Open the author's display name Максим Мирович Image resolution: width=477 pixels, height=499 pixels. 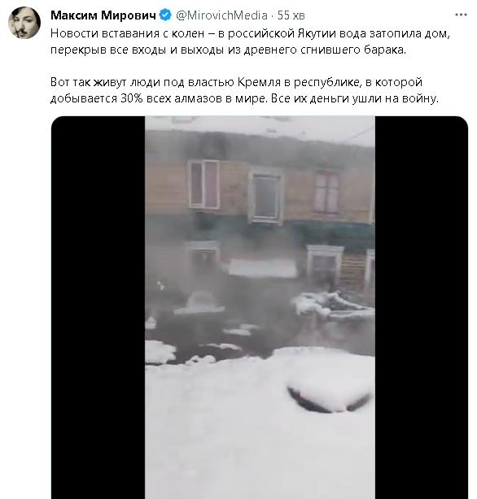click(103, 15)
